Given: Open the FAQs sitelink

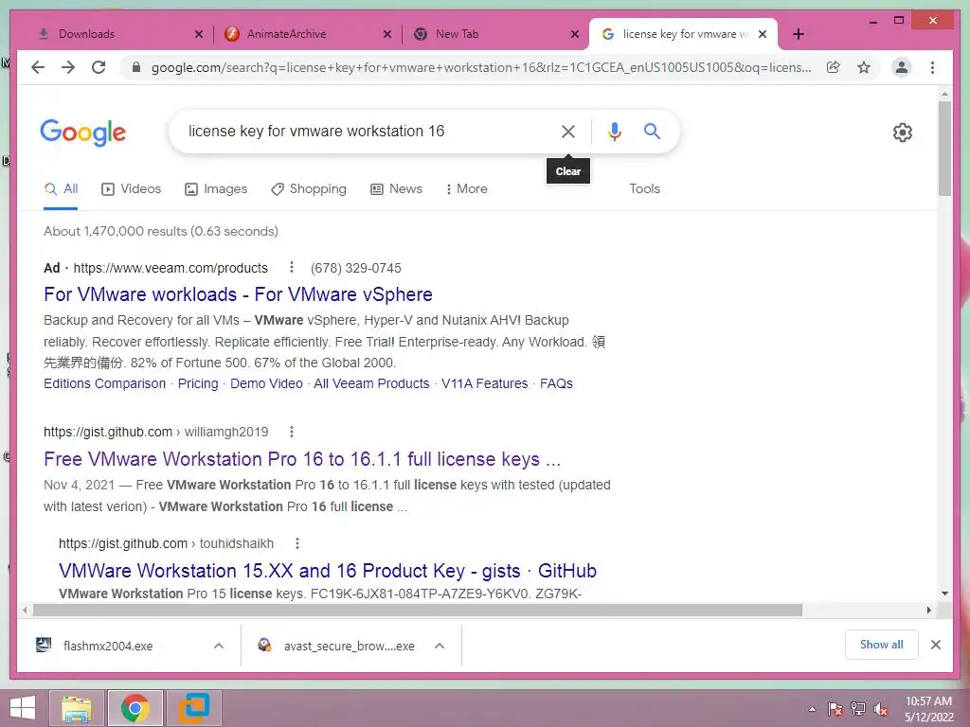Looking at the screenshot, I should pyautogui.click(x=556, y=383).
